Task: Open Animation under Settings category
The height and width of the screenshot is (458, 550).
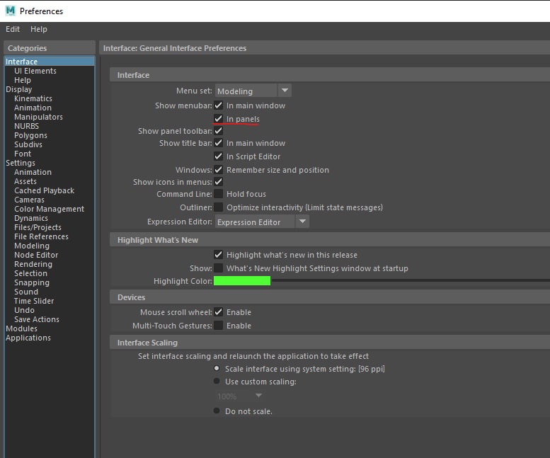Action: (33, 172)
